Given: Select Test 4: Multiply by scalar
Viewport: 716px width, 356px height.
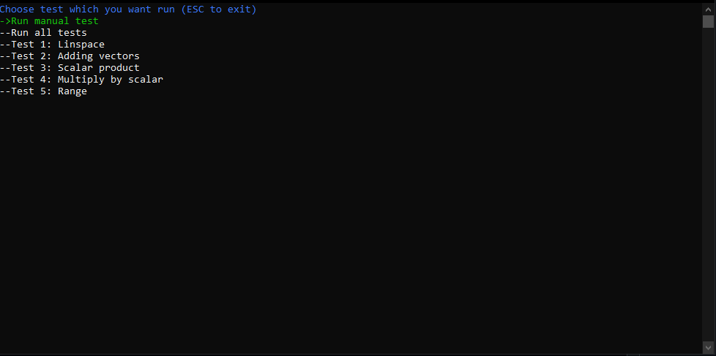Looking at the screenshot, I should (x=82, y=79).
